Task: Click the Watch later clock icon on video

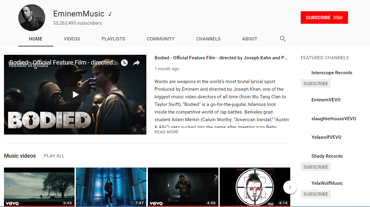Action: pos(124,63)
